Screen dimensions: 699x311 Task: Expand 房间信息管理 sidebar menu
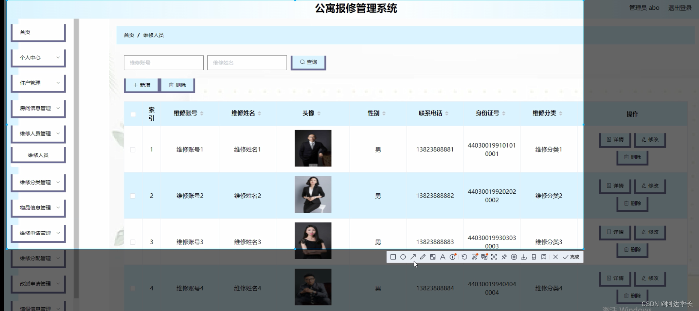(x=38, y=108)
